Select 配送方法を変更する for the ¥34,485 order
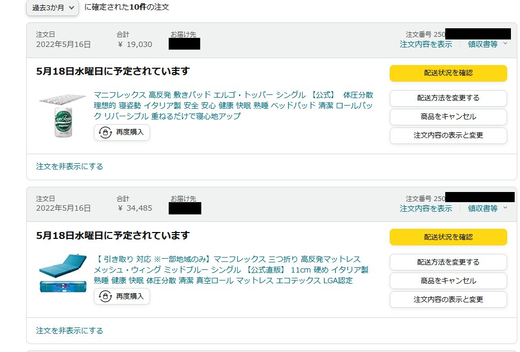Screen dimensions: 520x352 (448, 262)
